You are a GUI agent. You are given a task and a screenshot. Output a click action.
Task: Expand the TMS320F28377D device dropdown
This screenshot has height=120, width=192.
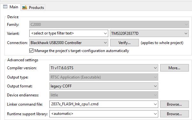click(149, 34)
